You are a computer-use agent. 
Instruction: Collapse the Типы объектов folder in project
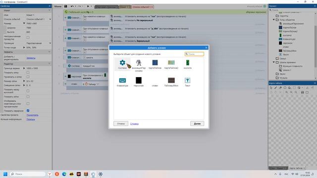click(x=274, y=20)
